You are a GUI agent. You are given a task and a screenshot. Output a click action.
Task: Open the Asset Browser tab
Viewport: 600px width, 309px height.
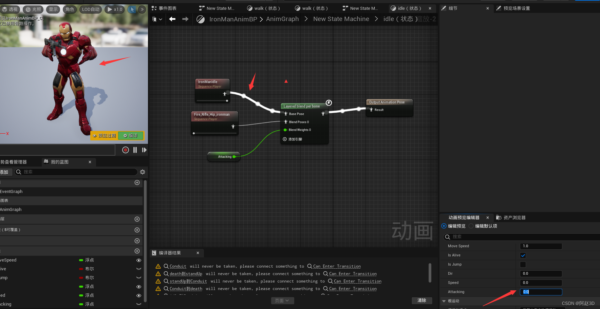511,218
